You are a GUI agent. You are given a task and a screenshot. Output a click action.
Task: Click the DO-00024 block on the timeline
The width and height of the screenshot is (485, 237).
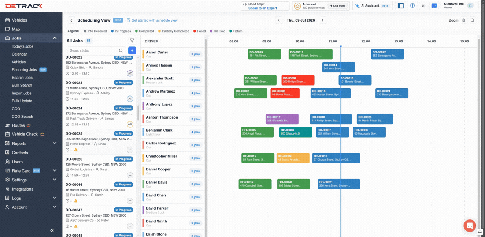(392, 93)
